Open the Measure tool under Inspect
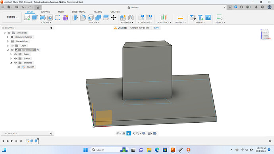The height and width of the screenshot is (154, 274). point(180,17)
